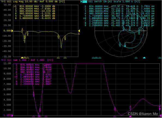Viewport: 162px width, 118px height.
Task: Click the marker 5 triangle on SWR bottom axis
Action: pos(115,116)
